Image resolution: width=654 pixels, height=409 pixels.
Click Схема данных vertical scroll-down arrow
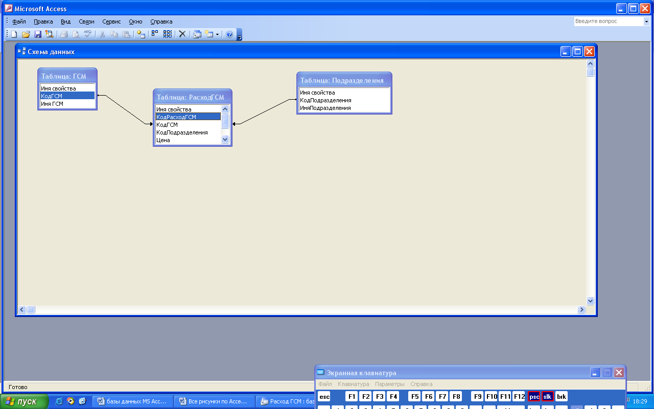click(591, 301)
